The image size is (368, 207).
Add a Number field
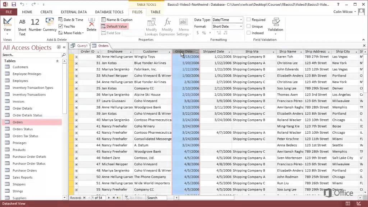click(x=35, y=25)
